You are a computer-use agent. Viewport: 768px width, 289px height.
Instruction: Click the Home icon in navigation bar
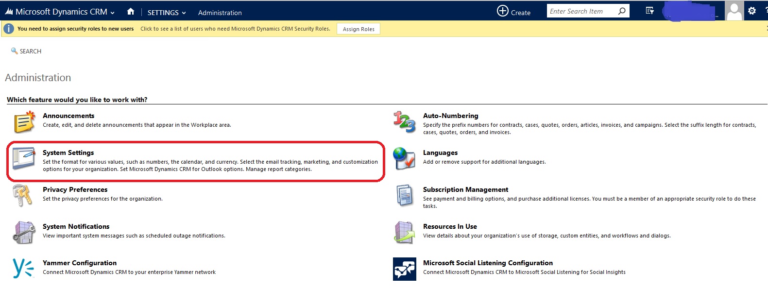pos(130,12)
